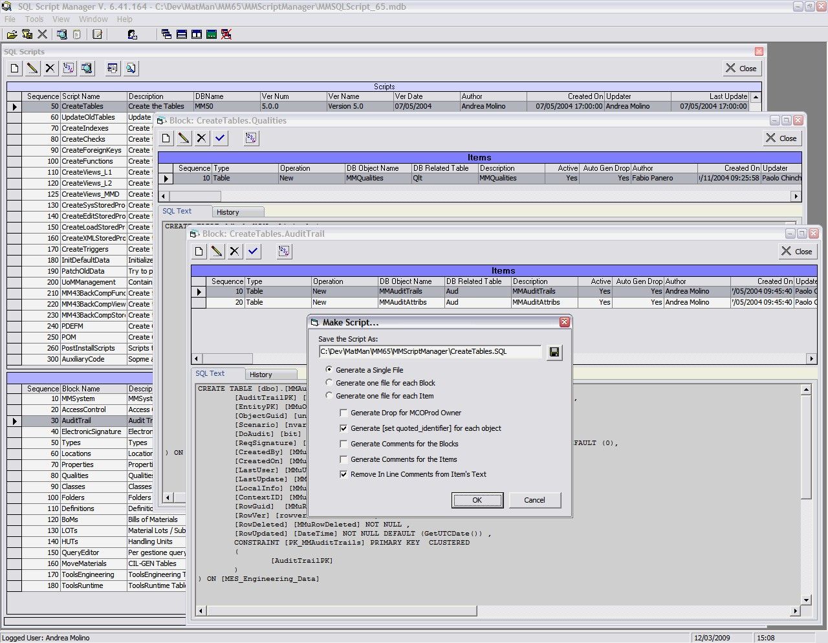
Task: Open the Help menu
Action: [x=124, y=19]
